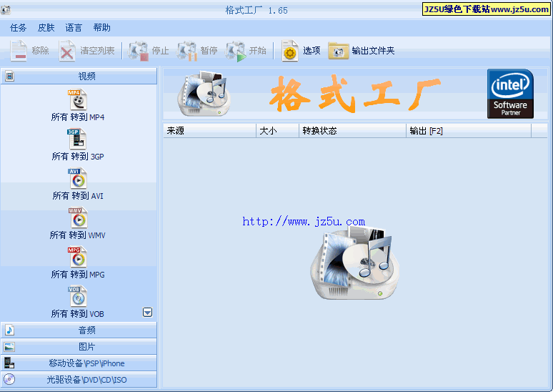
Task: Click the Pause (暂停) toolbar icon
Action: [187, 51]
